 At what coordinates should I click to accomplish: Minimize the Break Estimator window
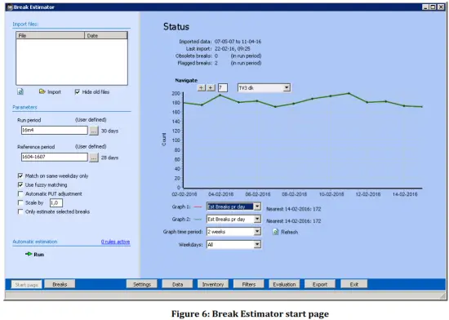pos(425,7)
